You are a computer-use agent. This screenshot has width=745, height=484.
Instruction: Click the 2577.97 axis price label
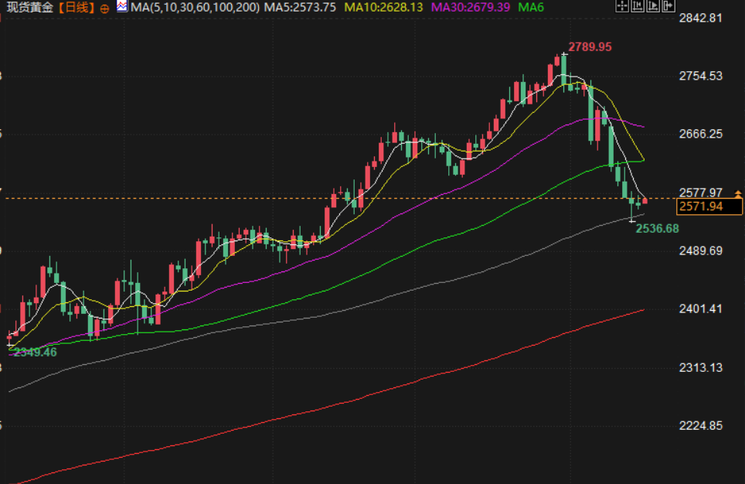700,193
